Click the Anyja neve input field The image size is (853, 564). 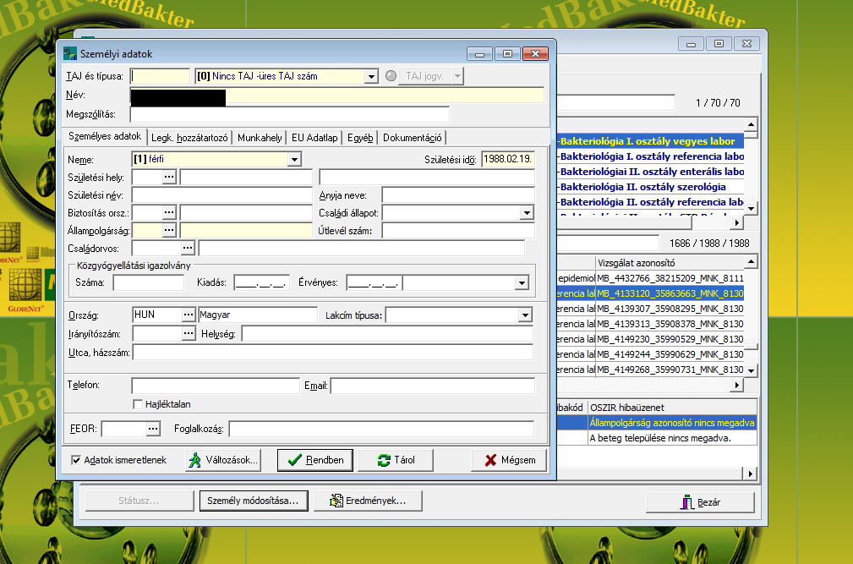(x=458, y=194)
